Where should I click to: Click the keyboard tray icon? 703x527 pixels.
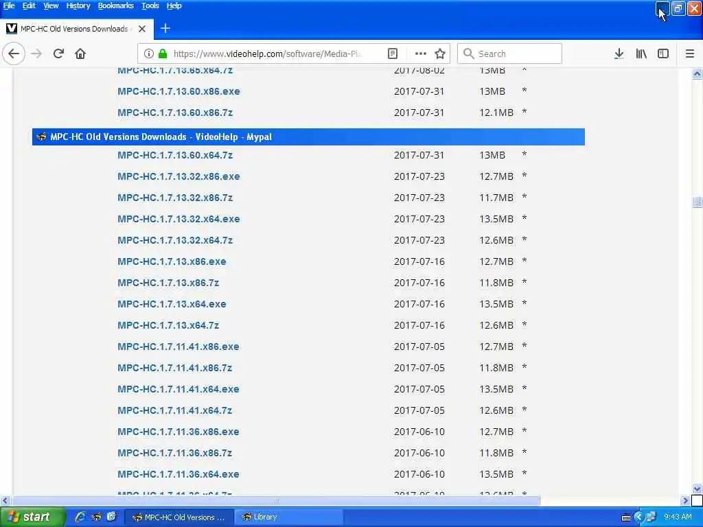(626, 517)
